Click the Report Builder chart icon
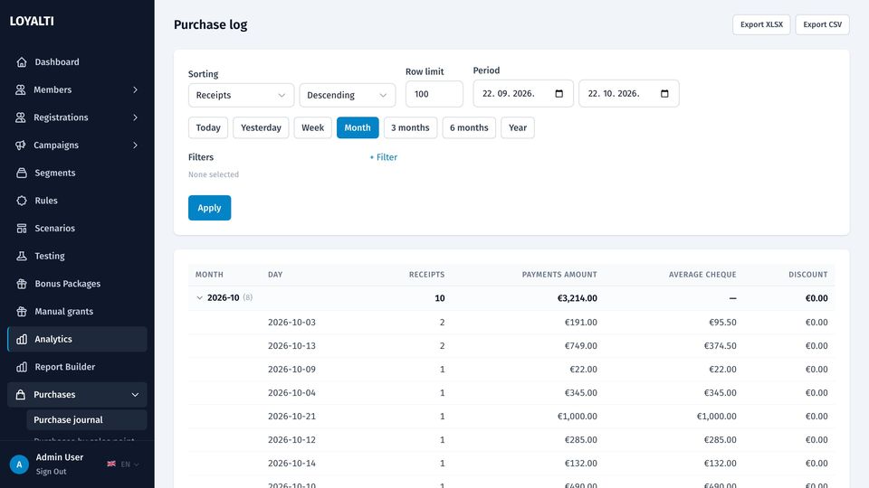 tap(22, 367)
